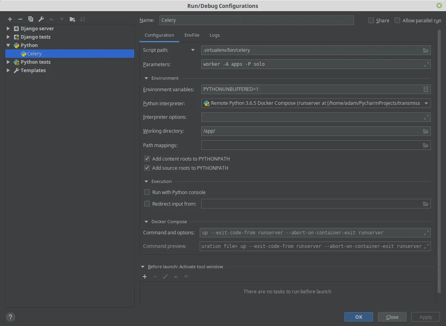This screenshot has height=326, width=446.
Task: Move configuration up in the list
Action: 51,19
